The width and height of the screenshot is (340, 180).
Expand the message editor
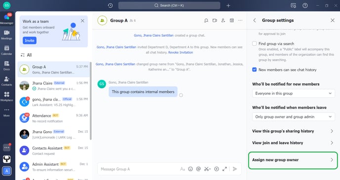pos(224,169)
